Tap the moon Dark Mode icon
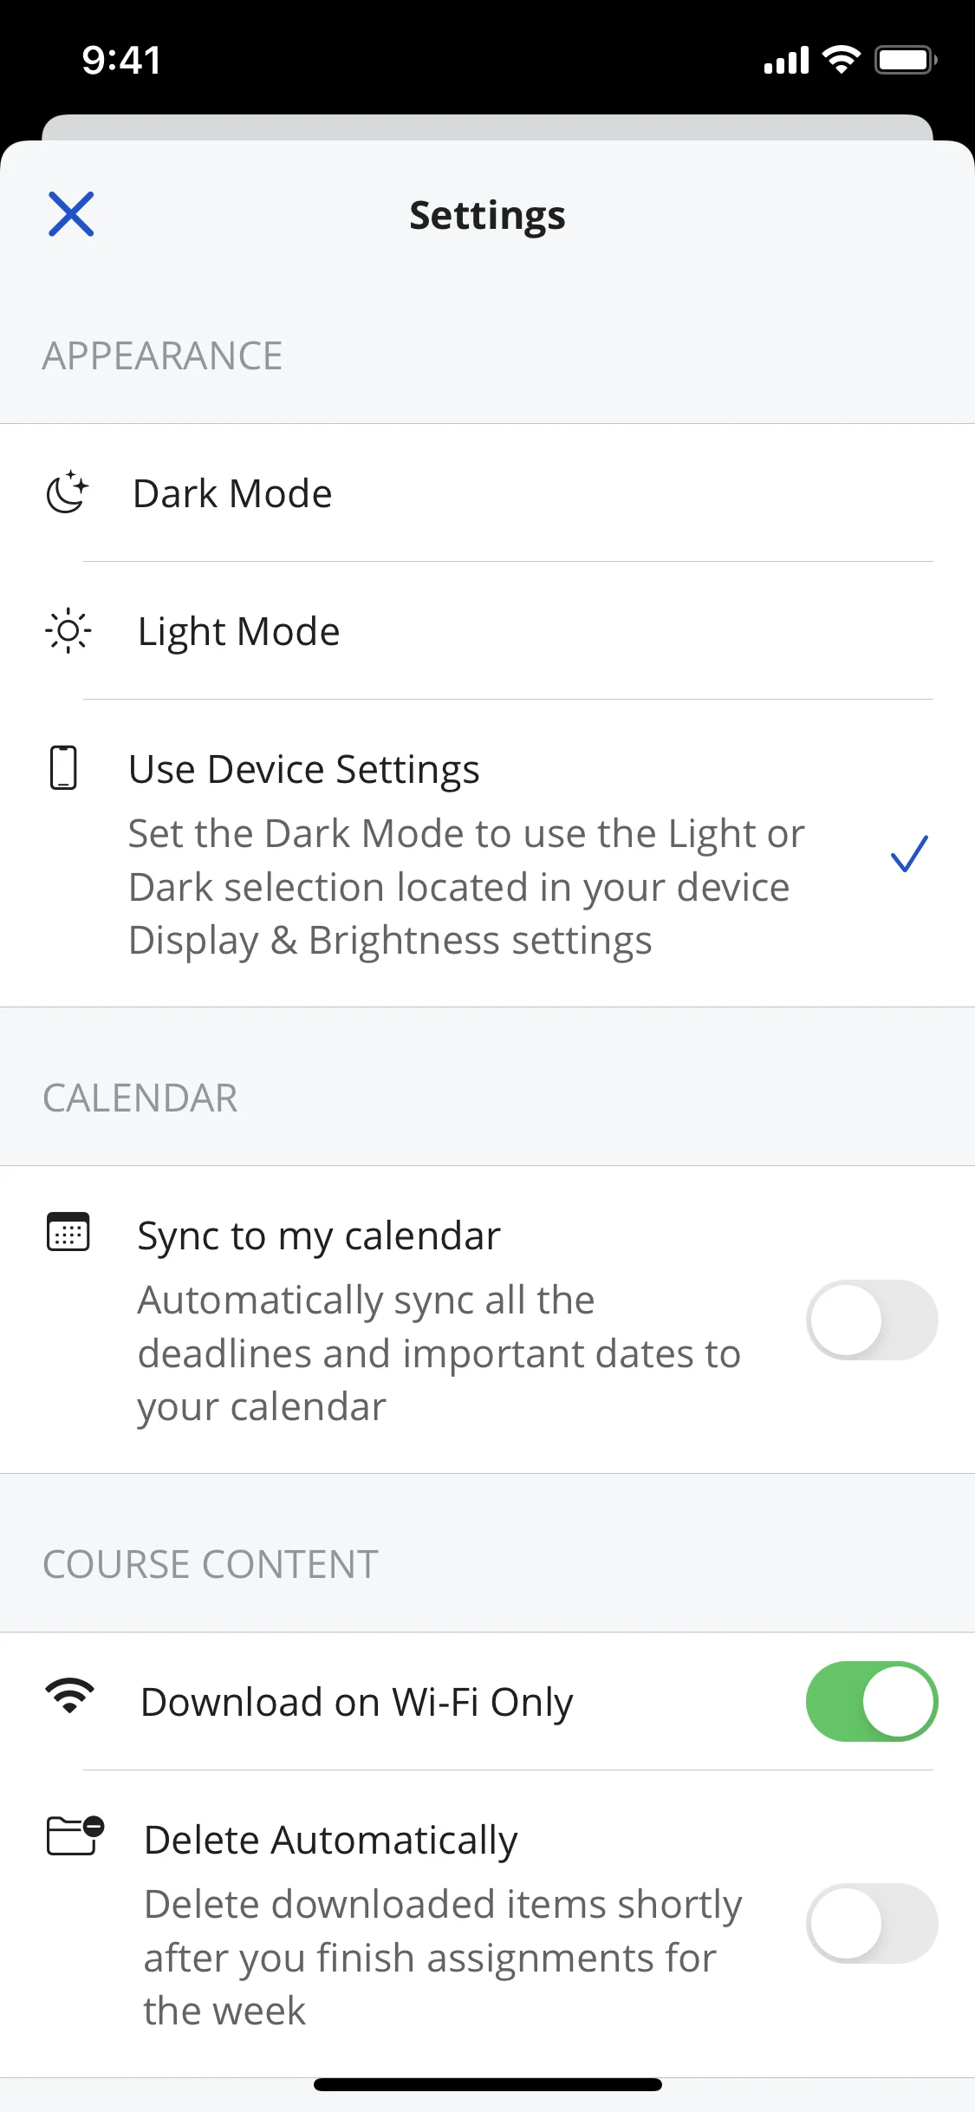 [x=68, y=492]
